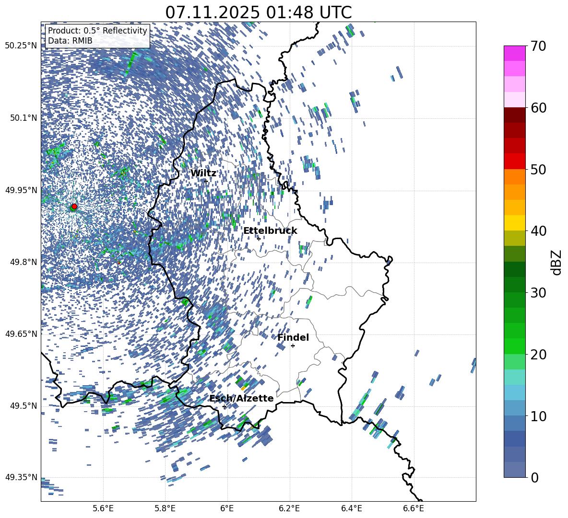Click the 49.95°N latitude label
The image size is (568, 518).
point(21,190)
